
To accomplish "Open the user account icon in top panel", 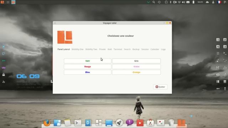I will pyautogui.click(x=213, y=2).
